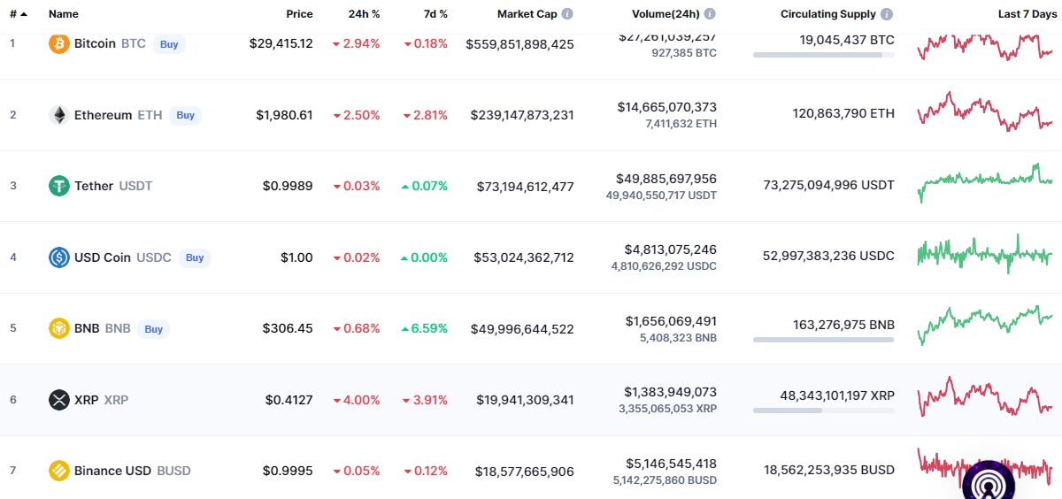Click XRP volume $1,383,949,073

pyautogui.click(x=671, y=392)
